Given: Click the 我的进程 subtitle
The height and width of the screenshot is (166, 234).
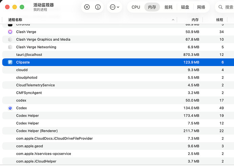Looking at the screenshot, I should (40, 10).
